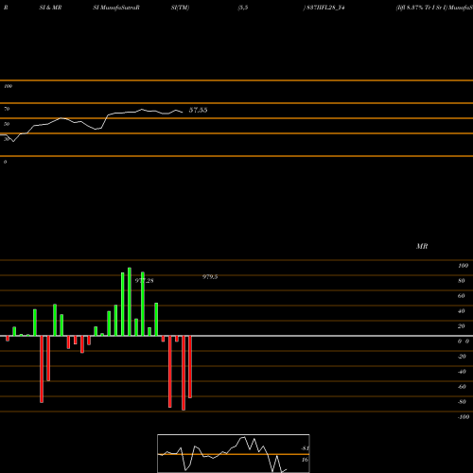The height and width of the screenshot is (473, 473).
Task: Select the longest red MR bar
Action: [184, 373]
